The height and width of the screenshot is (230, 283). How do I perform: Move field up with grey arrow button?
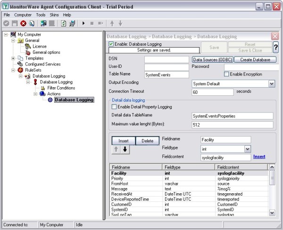tap(116, 149)
